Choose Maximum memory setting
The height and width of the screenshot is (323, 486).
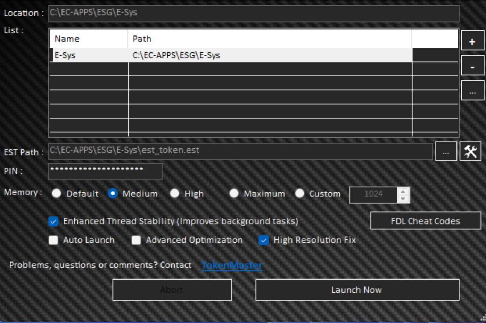point(234,193)
